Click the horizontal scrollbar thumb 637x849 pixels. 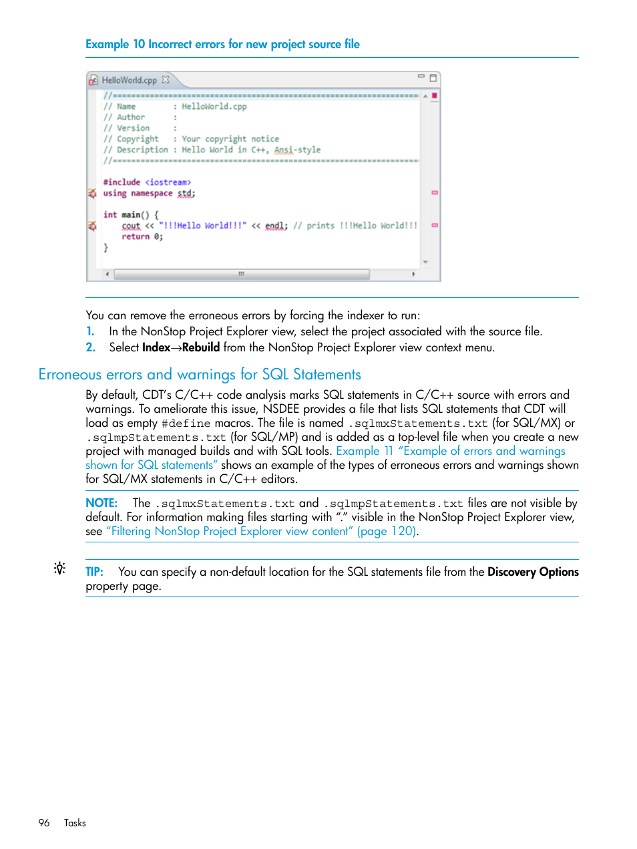pyautogui.click(x=242, y=274)
